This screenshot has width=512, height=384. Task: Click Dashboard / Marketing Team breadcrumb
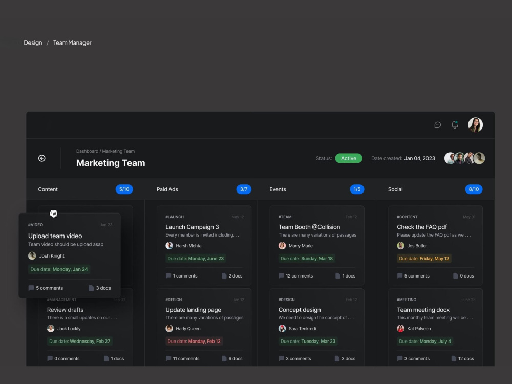[105, 151]
